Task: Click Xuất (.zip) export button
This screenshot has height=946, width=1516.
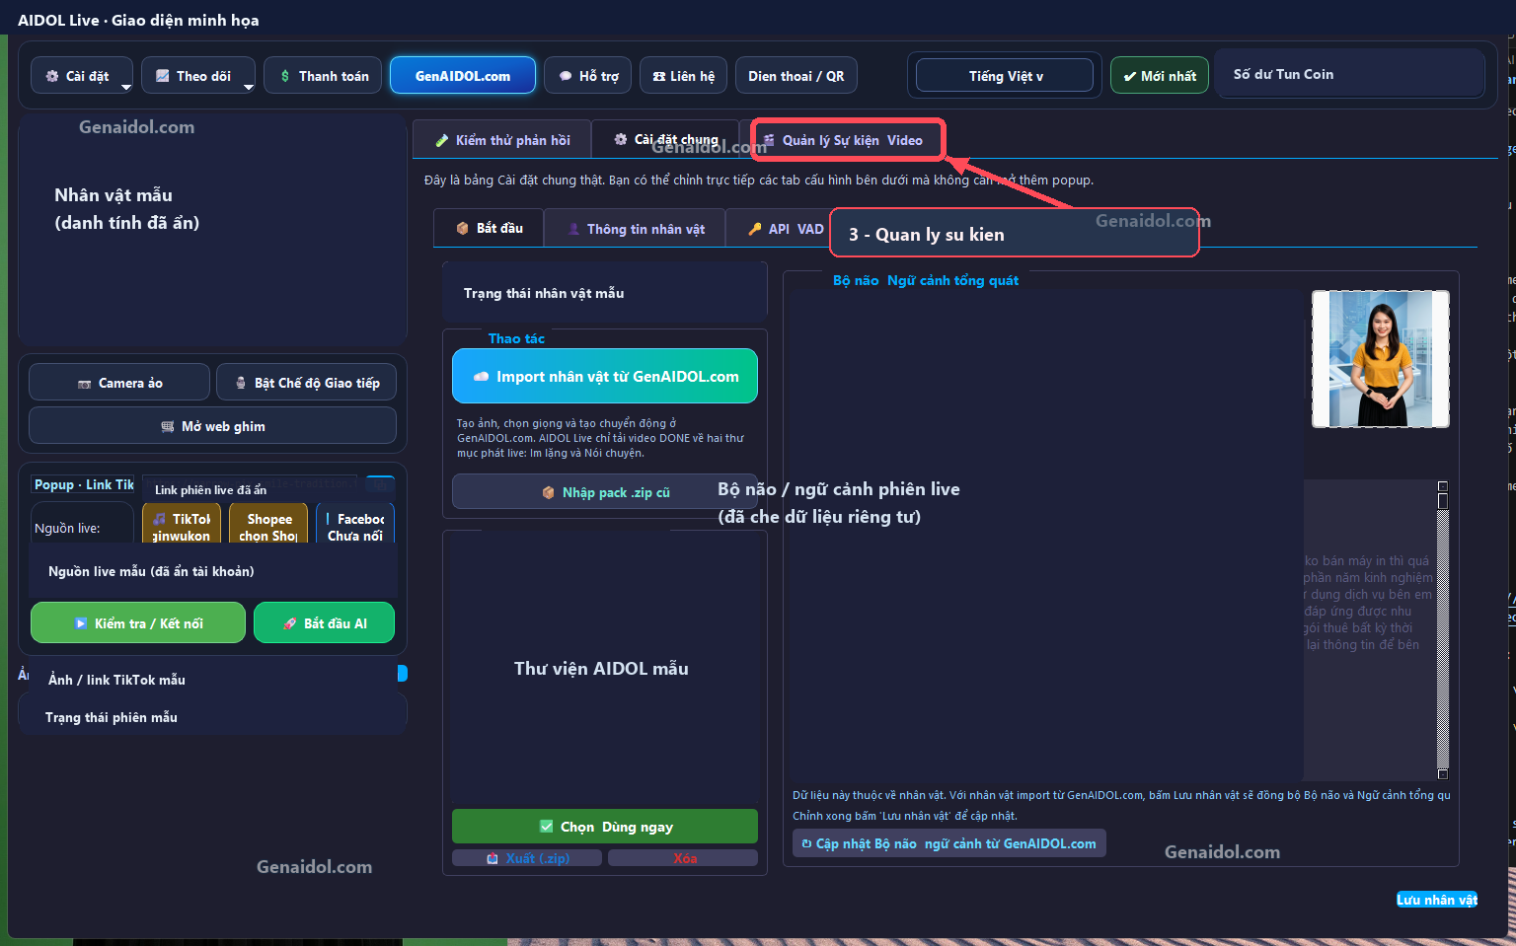Action: click(x=527, y=858)
